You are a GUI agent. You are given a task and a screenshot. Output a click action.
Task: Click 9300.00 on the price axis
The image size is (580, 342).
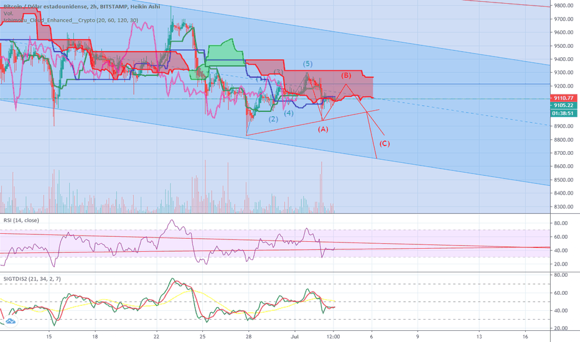coord(563,73)
